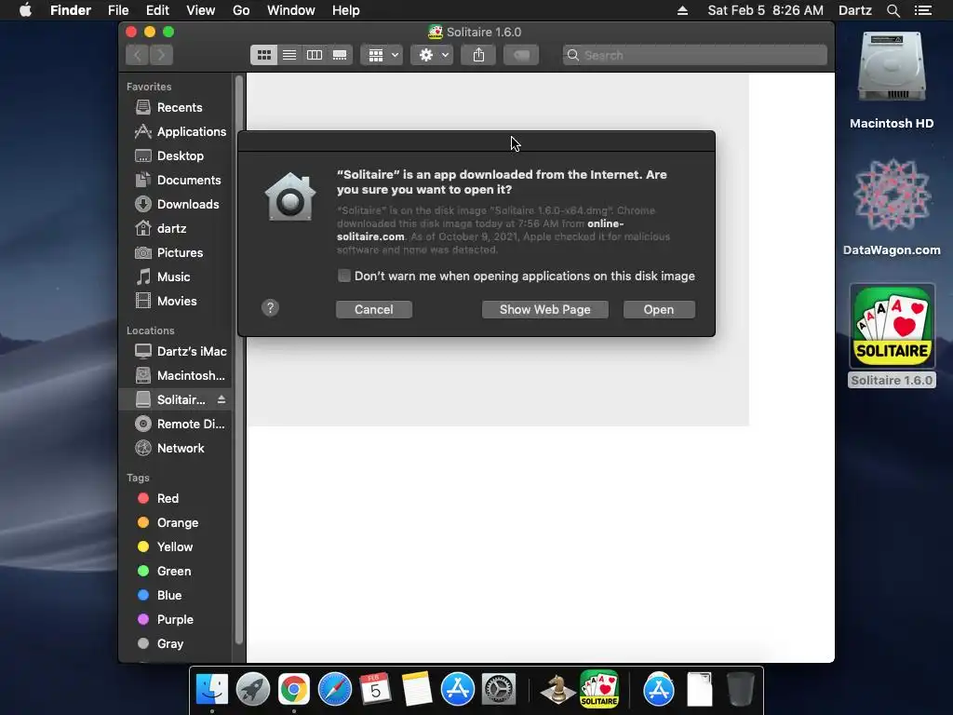Screen dimensions: 953x715
Task: Select Remote Disc in the sidebar
Action: [176, 425]
